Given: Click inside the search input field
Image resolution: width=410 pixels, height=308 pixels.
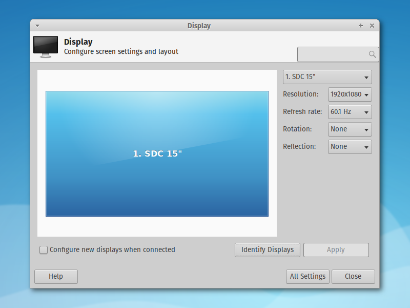Looking at the screenshot, I should [333, 54].
